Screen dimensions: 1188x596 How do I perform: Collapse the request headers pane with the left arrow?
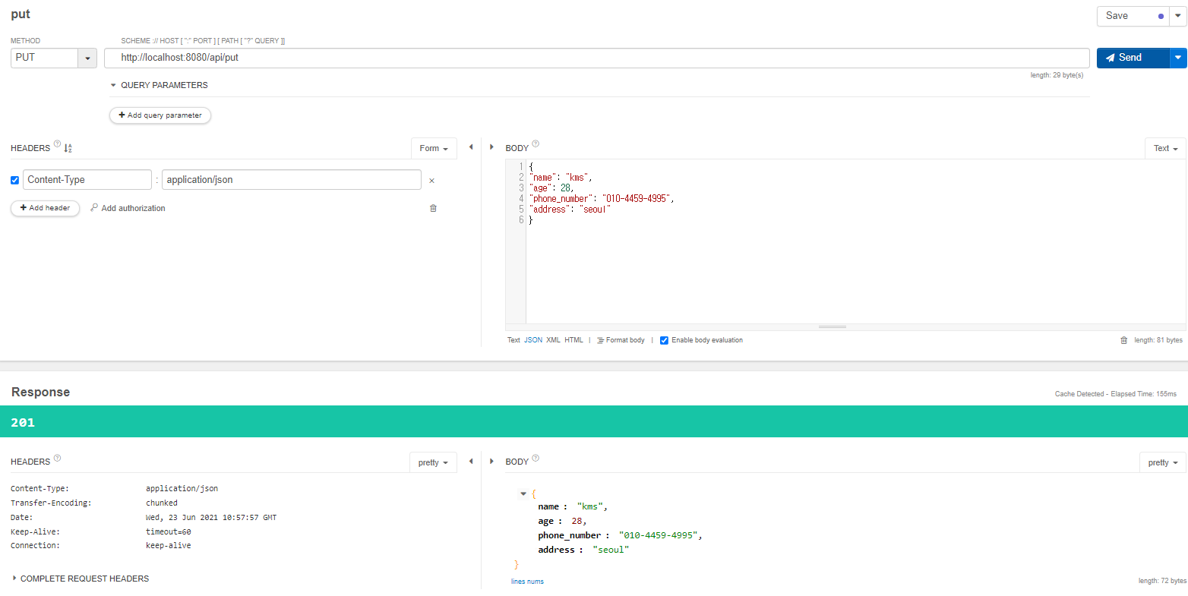pyautogui.click(x=471, y=147)
